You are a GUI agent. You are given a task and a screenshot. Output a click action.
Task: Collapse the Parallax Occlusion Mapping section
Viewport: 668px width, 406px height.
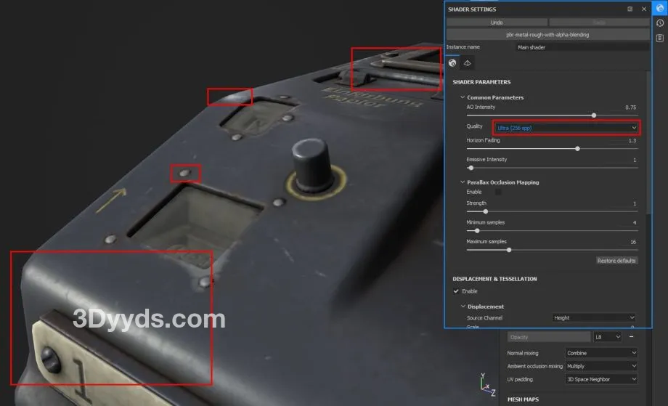463,182
